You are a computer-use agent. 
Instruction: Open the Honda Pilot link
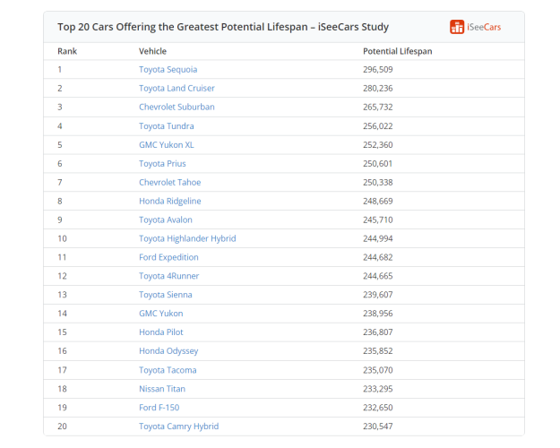pyautogui.click(x=161, y=332)
